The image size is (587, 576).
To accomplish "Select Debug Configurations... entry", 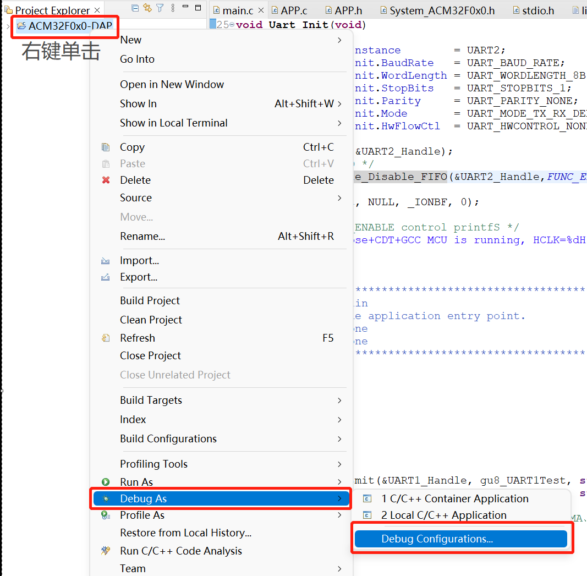I will click(x=437, y=539).
